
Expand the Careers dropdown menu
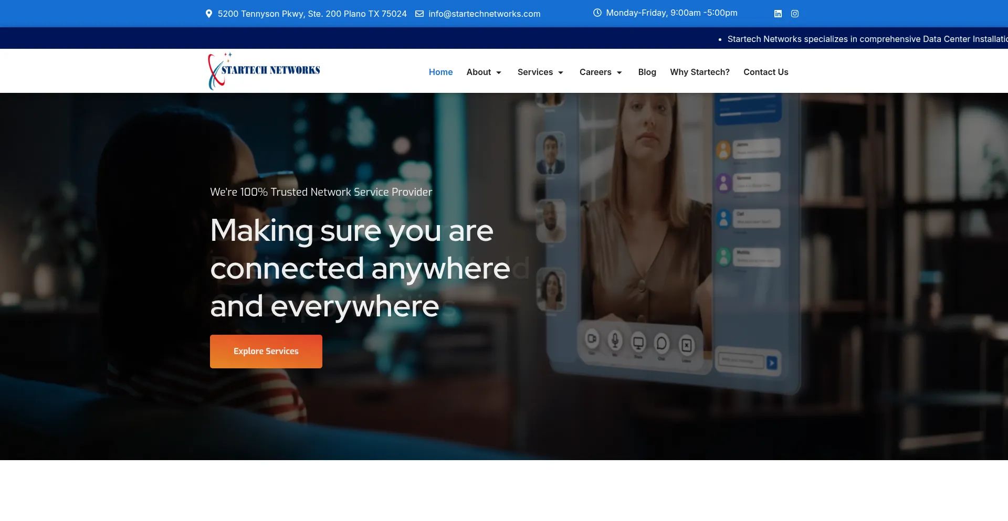pyautogui.click(x=600, y=72)
